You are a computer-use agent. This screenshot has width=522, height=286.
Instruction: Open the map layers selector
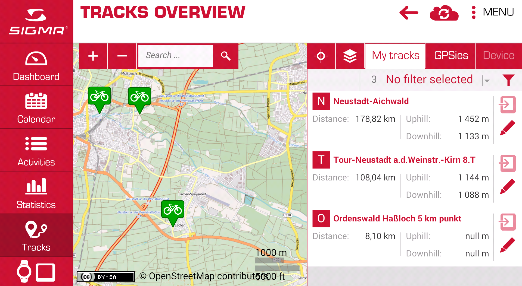point(350,56)
